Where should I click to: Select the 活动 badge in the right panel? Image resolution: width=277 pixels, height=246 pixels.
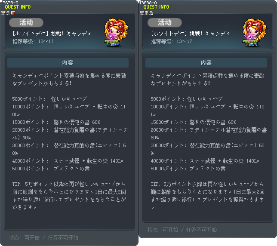pyautogui.click(x=165, y=23)
